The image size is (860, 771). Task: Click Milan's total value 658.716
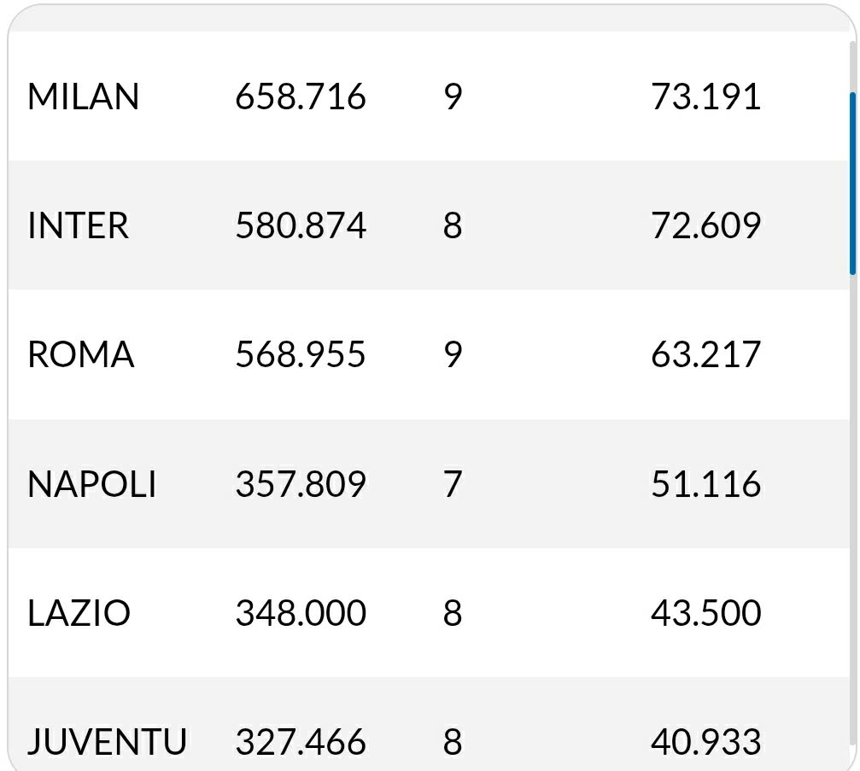point(301,96)
